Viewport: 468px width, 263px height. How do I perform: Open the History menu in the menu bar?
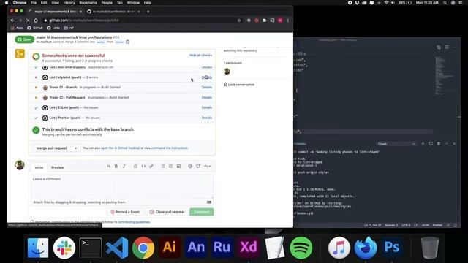[69, 3]
